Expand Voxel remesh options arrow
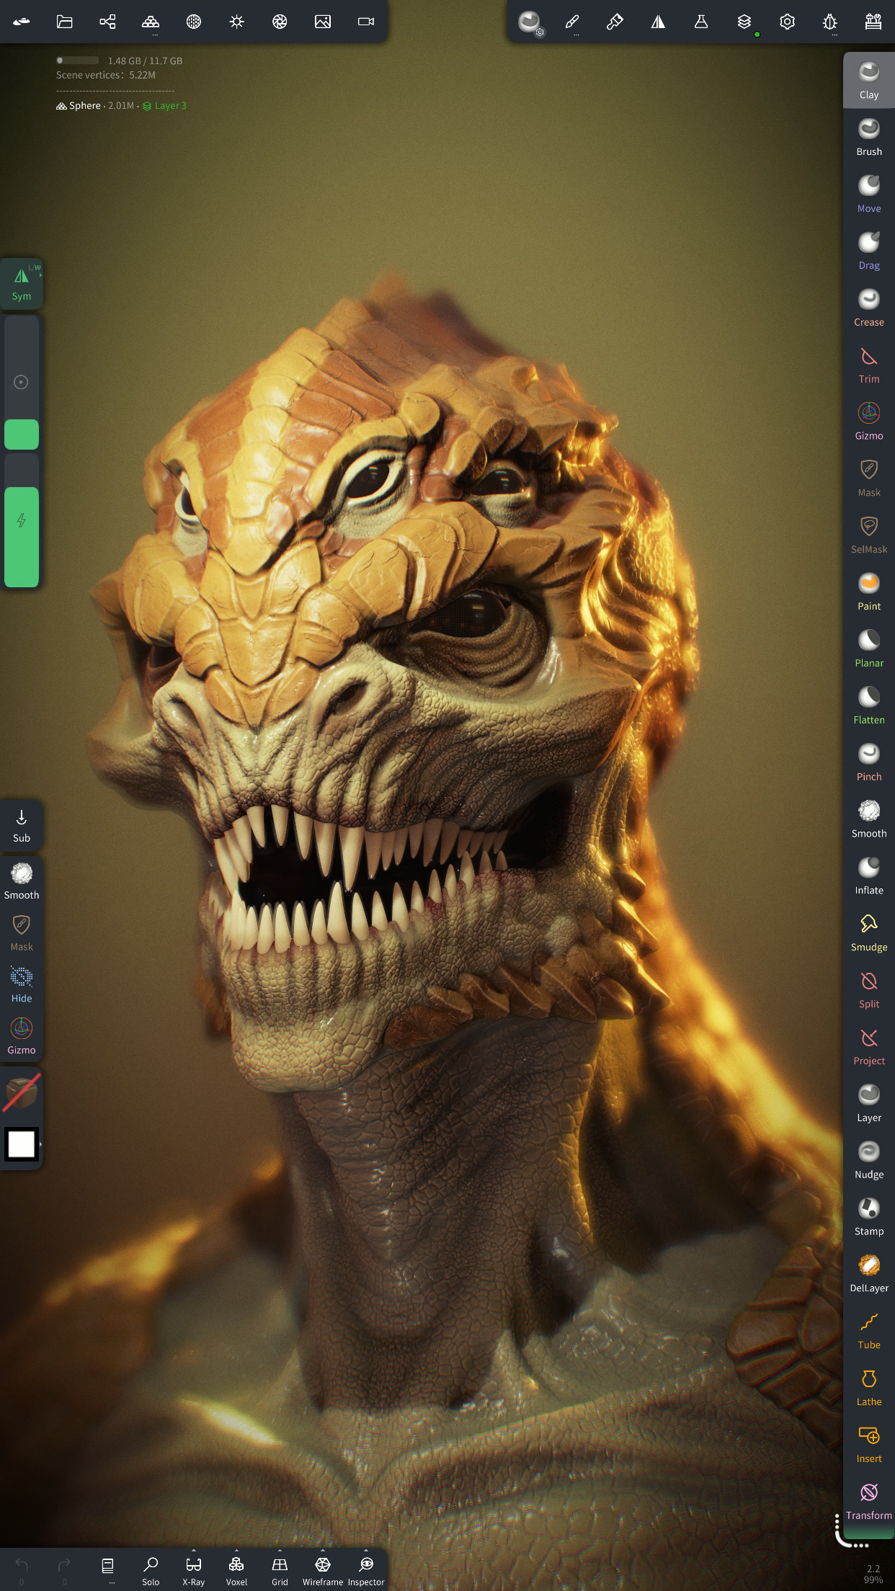 click(x=236, y=1551)
